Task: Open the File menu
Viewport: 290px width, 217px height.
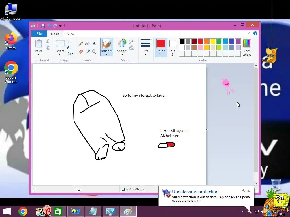Action: point(39,34)
